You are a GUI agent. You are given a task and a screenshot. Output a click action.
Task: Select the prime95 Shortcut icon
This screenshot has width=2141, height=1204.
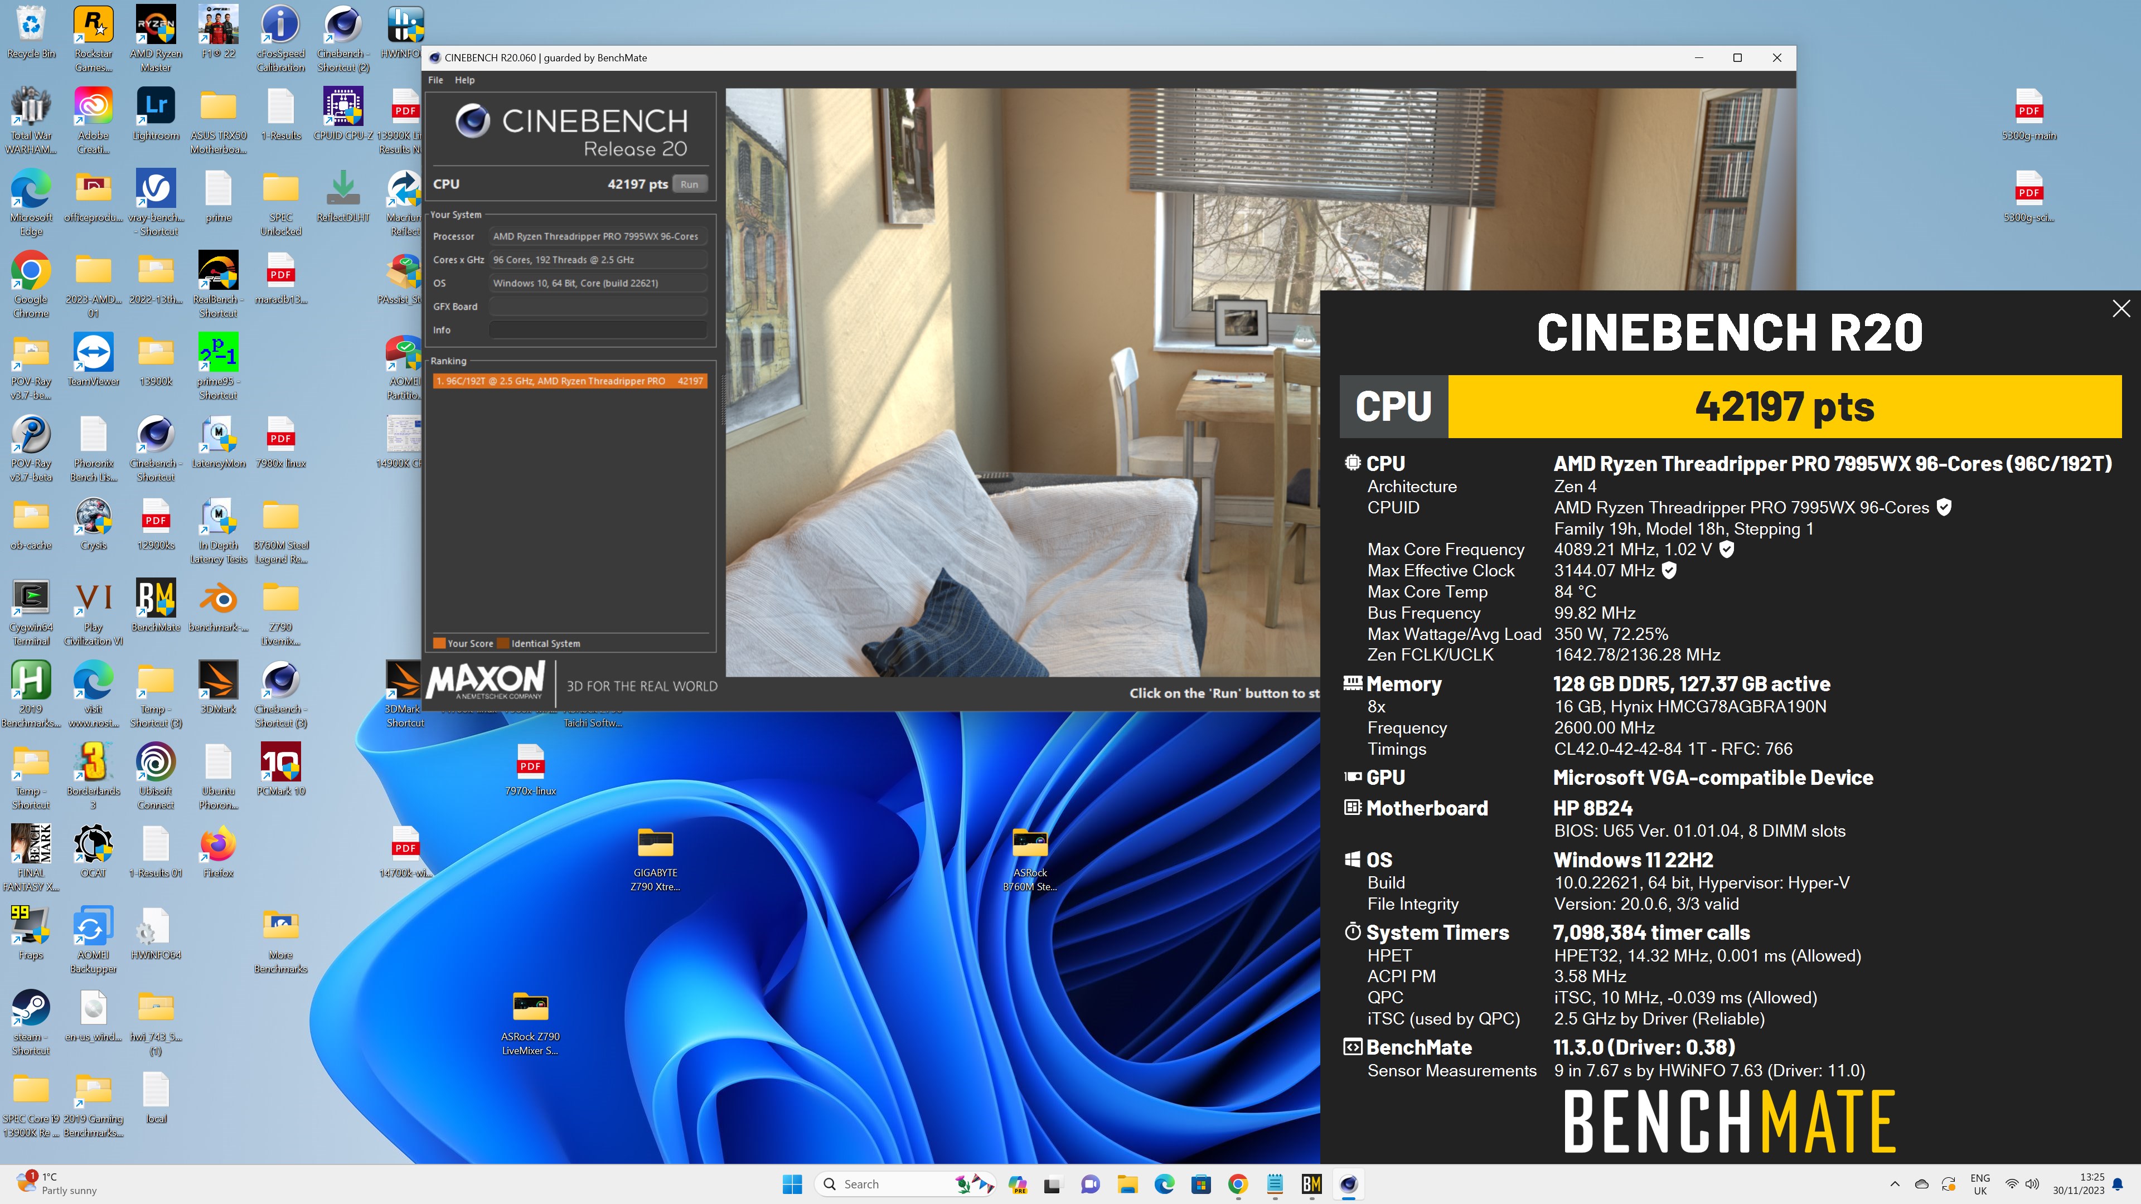[219, 366]
